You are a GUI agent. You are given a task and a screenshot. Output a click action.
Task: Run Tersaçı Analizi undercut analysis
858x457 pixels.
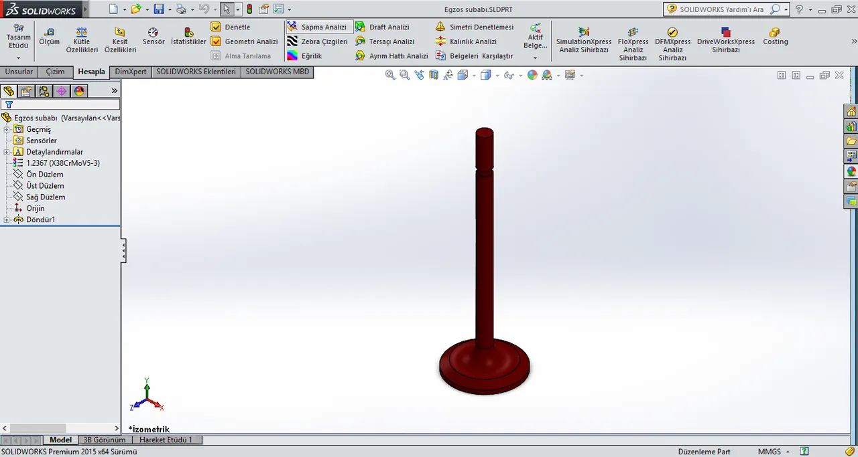pyautogui.click(x=385, y=41)
